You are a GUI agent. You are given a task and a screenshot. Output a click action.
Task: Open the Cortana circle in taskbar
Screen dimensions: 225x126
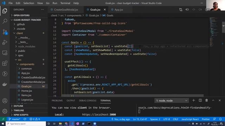49,124
